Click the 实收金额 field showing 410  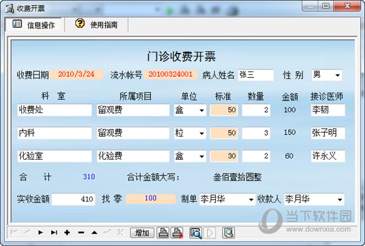click(74, 199)
